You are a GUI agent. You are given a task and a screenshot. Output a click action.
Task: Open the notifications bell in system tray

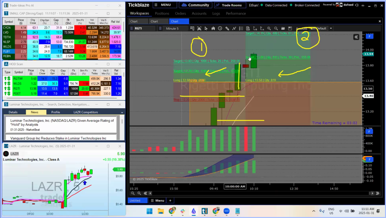tap(378, 211)
